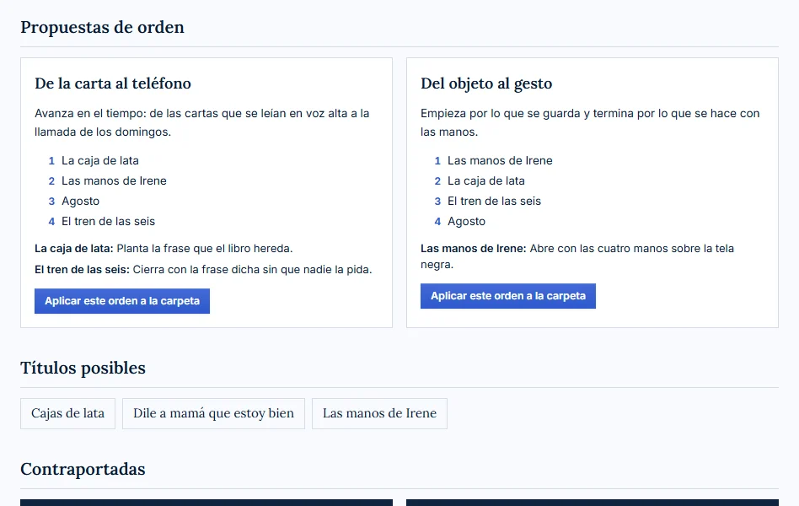Click 'Agosto' item 3 in 'De la carta al teléfono'

pyautogui.click(x=81, y=202)
